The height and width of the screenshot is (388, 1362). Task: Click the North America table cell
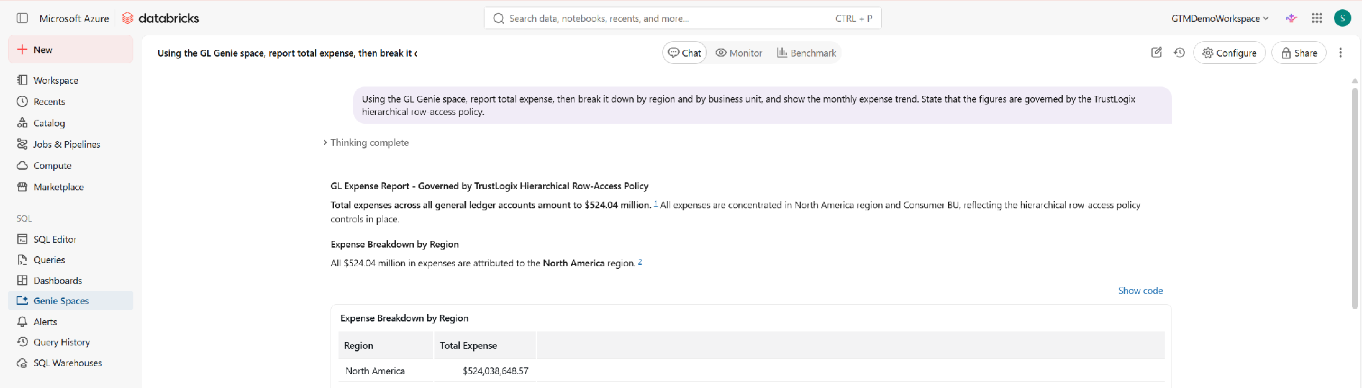tap(386, 371)
